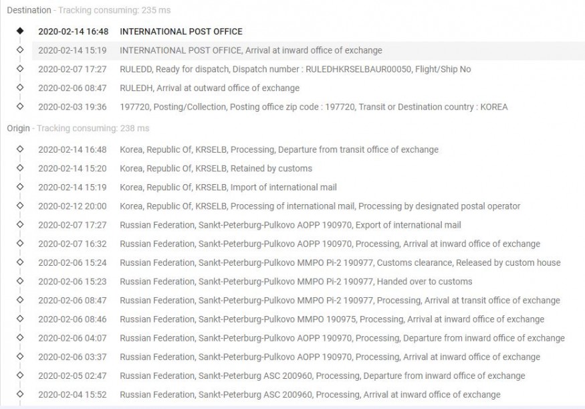
Task: Click diamond marker beside 2020-02-14 15:19 destination event
Action: [x=19, y=50]
